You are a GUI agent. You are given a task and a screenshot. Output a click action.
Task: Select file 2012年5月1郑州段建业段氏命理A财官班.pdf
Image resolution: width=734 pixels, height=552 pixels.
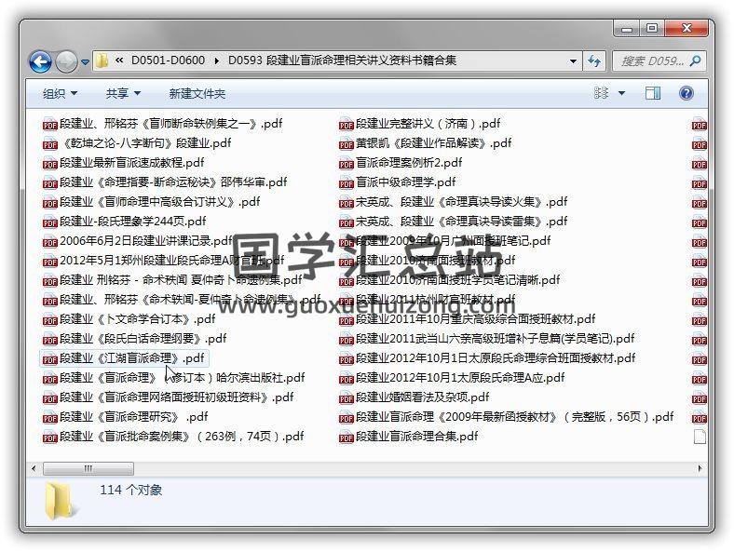163,261
